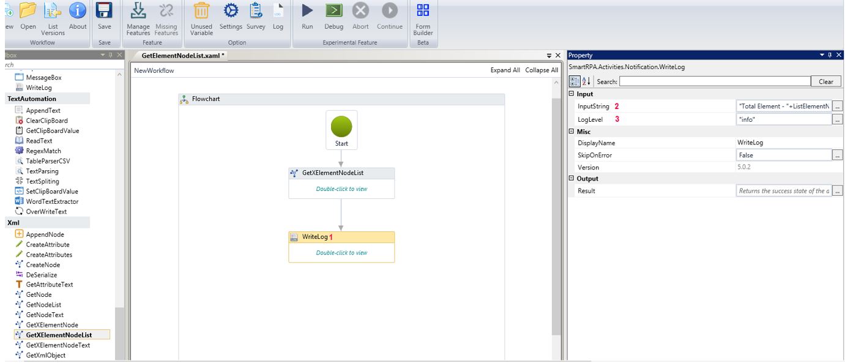Click Expand All in the designer
Image resolution: width=845 pixels, height=363 pixels.
505,70
